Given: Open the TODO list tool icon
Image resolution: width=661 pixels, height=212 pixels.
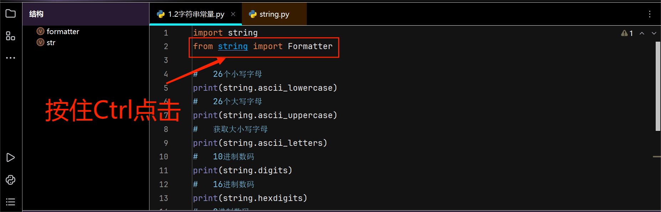Looking at the screenshot, I should [11, 202].
